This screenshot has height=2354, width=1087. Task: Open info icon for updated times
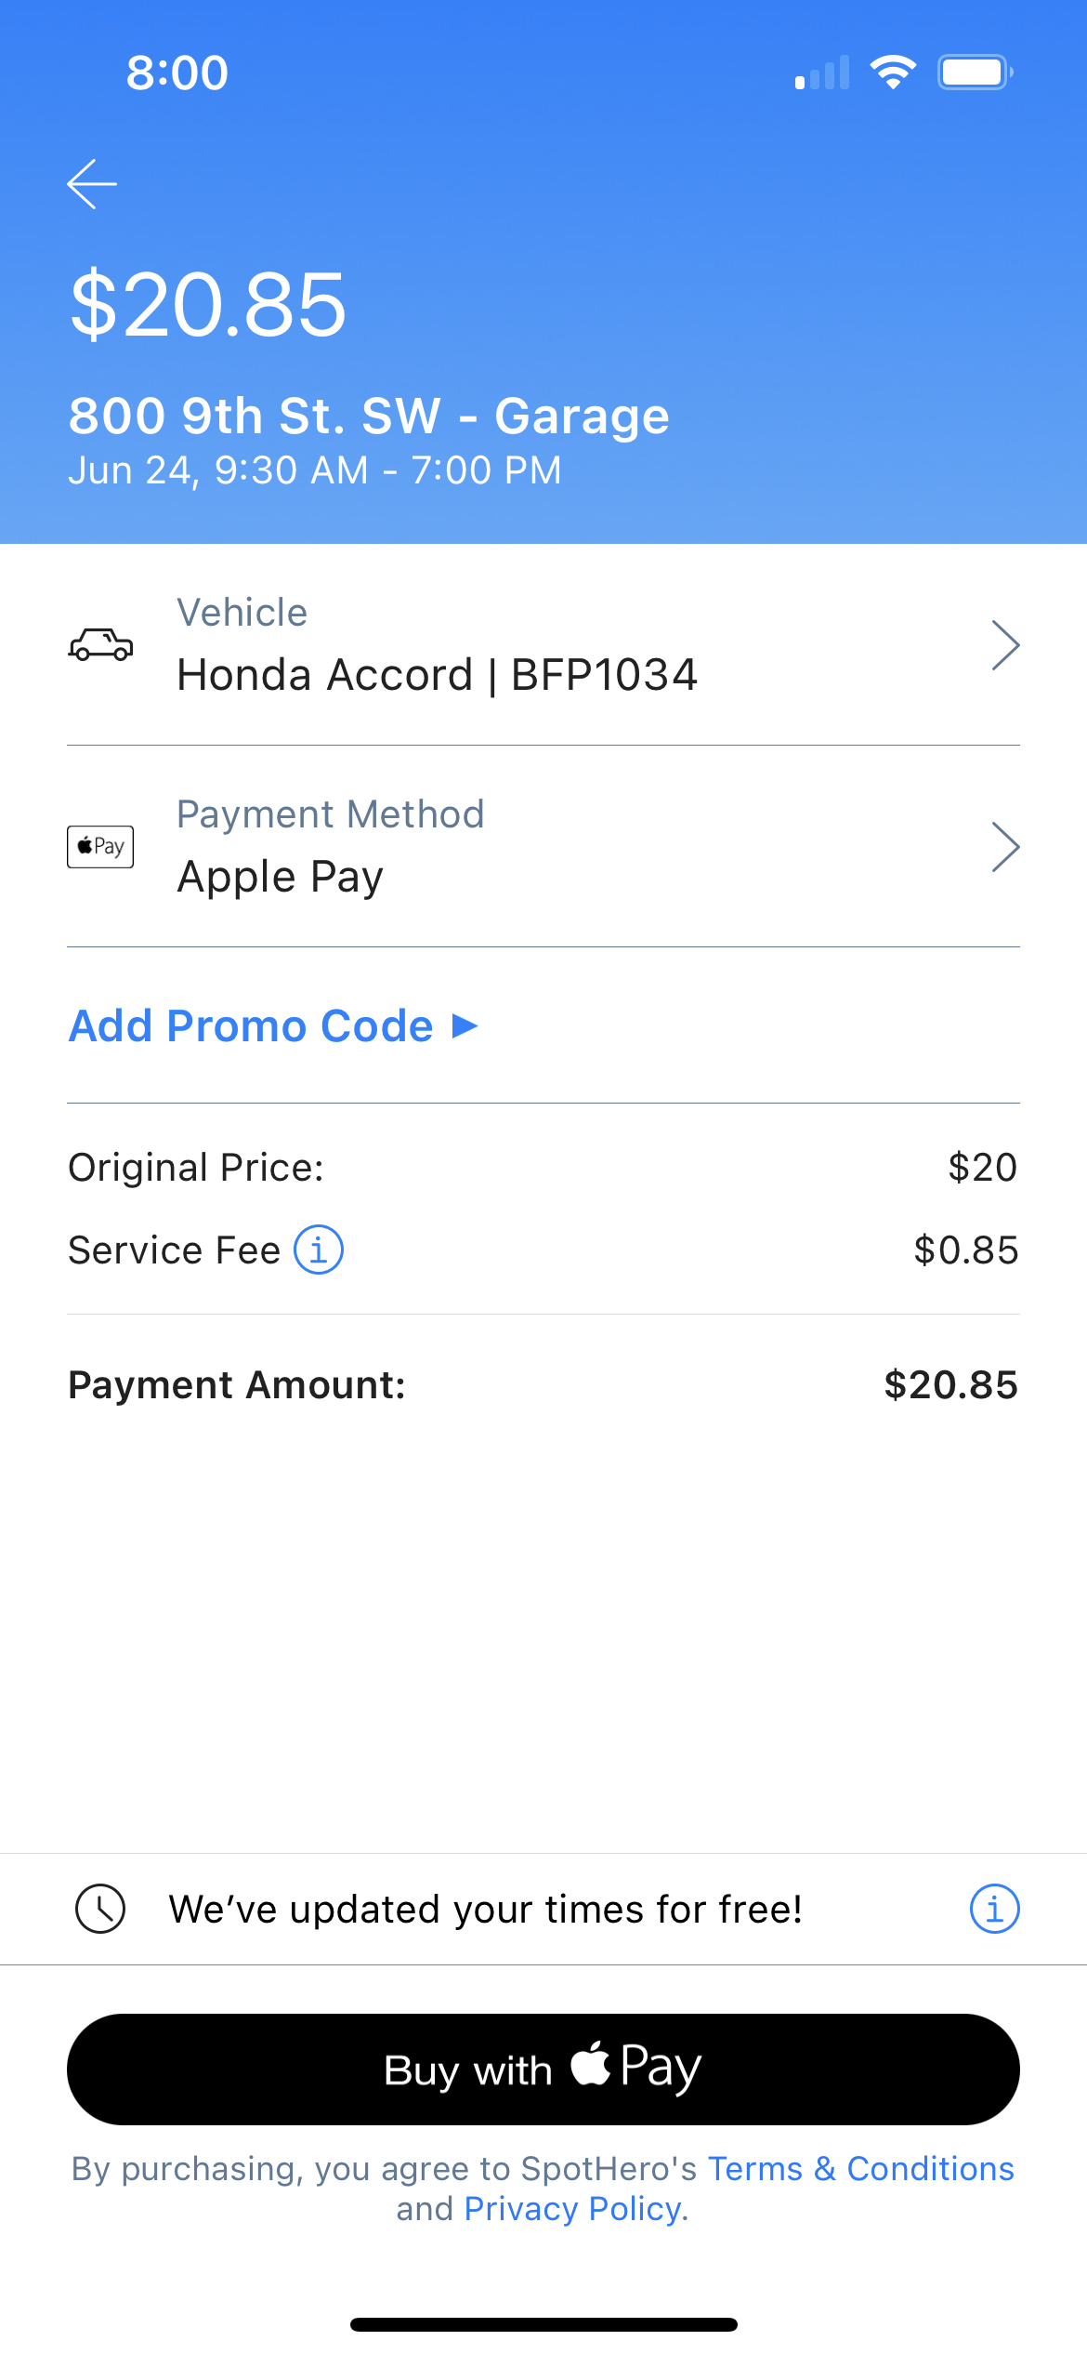tap(994, 1909)
